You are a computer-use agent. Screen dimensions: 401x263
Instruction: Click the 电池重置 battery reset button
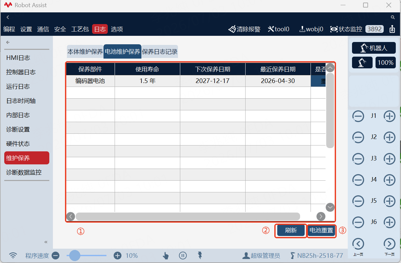tap(321, 230)
